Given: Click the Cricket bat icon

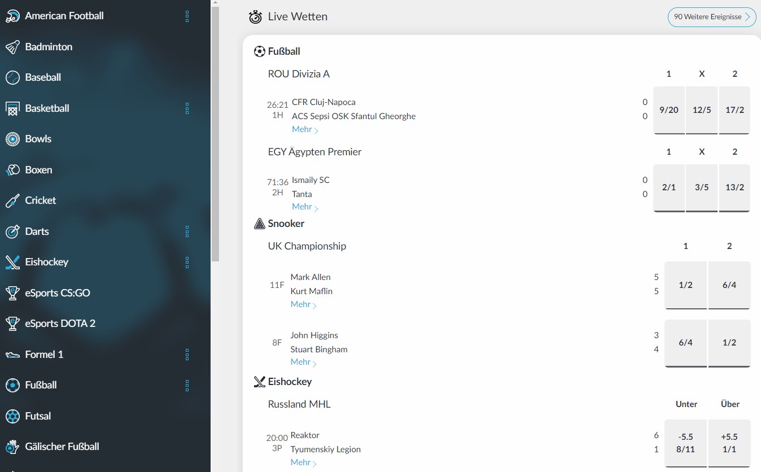Looking at the screenshot, I should click(x=12, y=200).
